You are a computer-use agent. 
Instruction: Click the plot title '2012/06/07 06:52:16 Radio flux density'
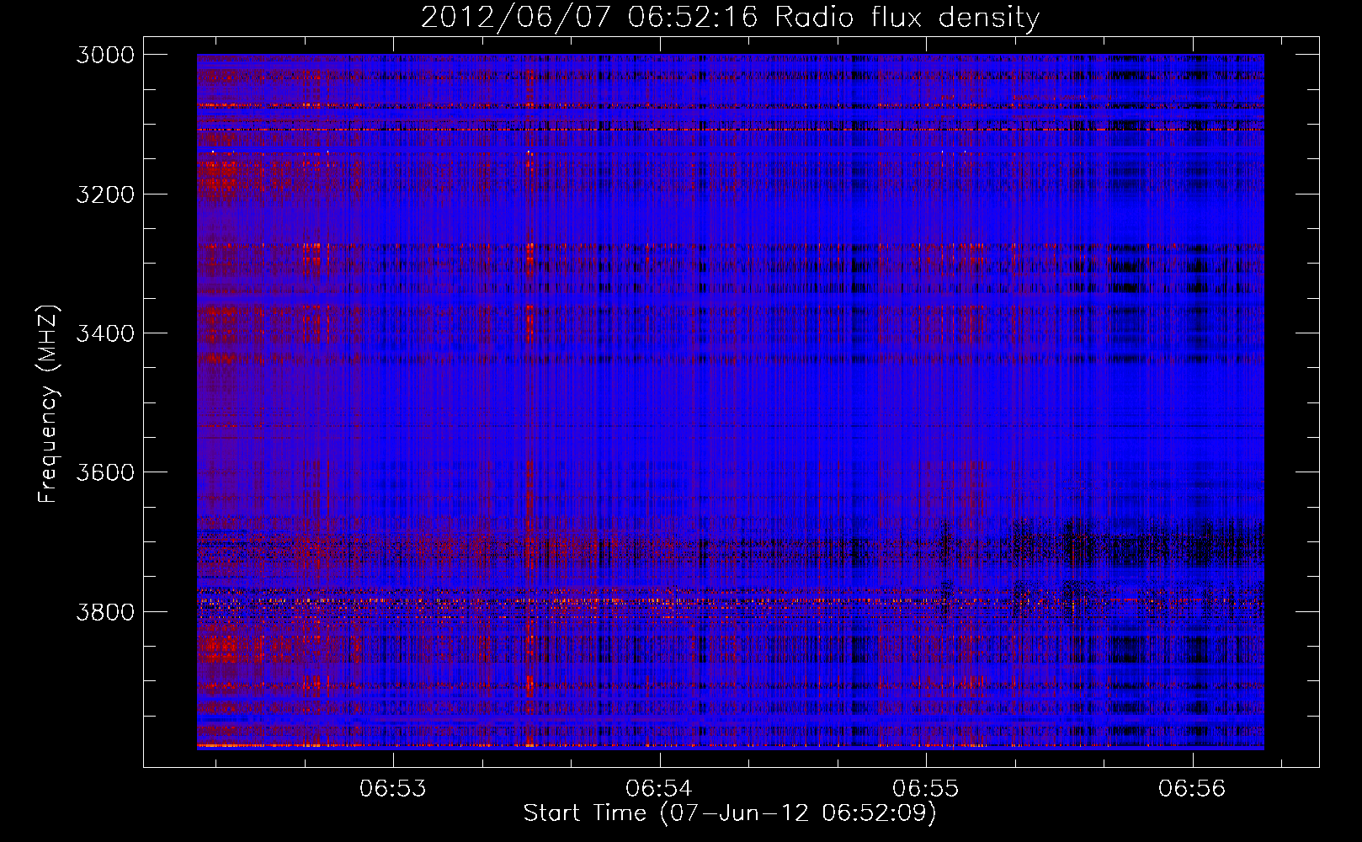click(x=730, y=18)
